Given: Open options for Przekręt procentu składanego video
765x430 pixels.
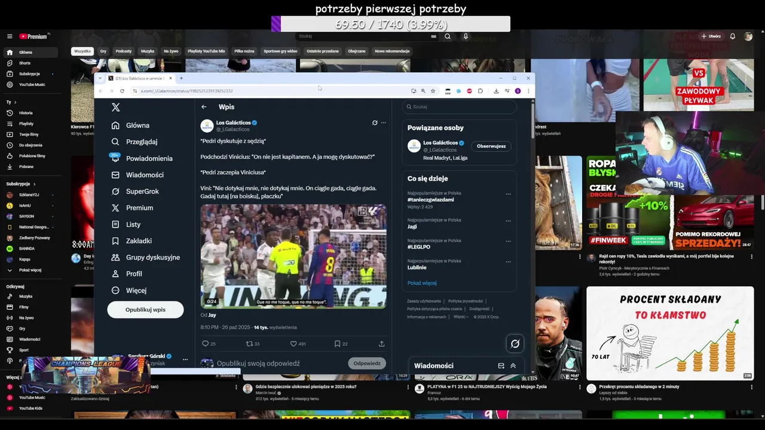Looking at the screenshot, I should pyautogui.click(x=752, y=387).
